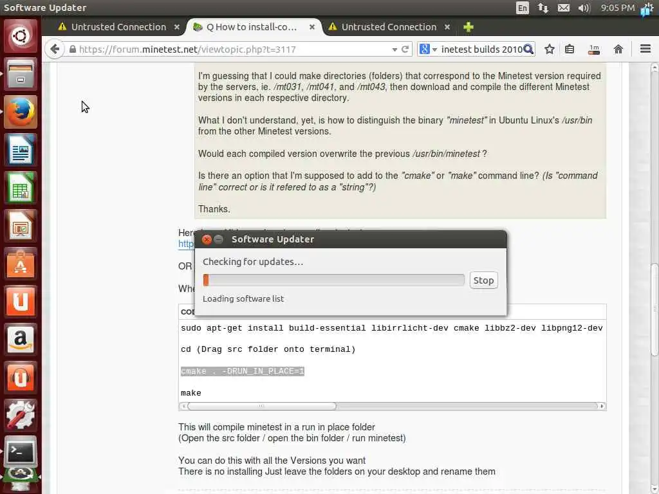659x494 pixels.
Task: Click the sudo apt-get install line
Action: pyautogui.click(x=392, y=328)
